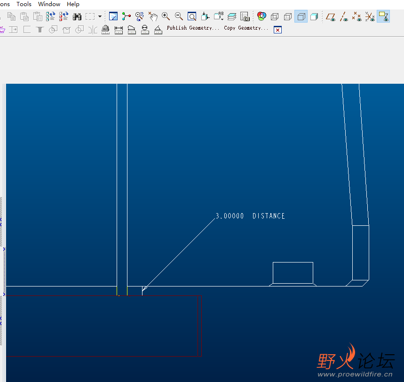This screenshot has height=382, width=404.
Task: Click the grayed Offset bracket icon
Action: (x=27, y=30)
